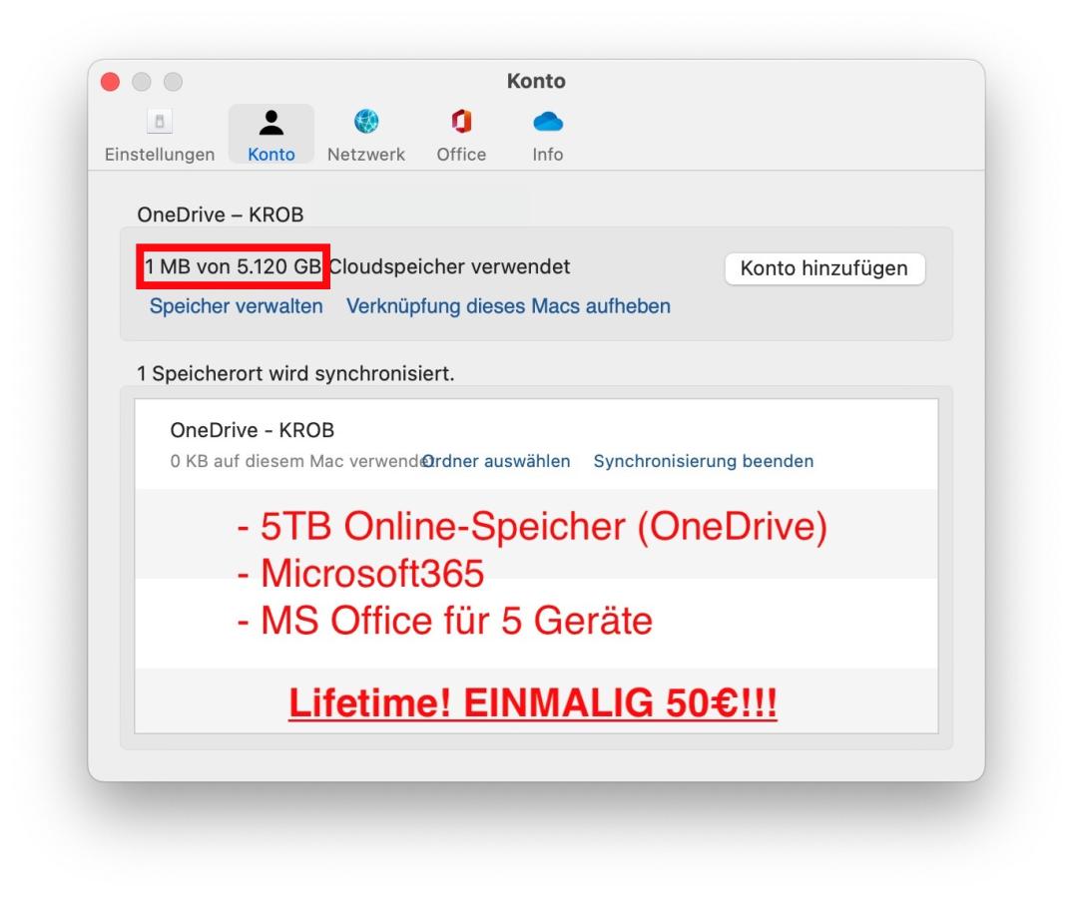Open the Einstellungen switch icon
The height and width of the screenshot is (898, 1073).
[160, 123]
